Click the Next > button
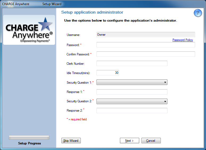The width and height of the screenshot is (206, 150). tap(129, 141)
